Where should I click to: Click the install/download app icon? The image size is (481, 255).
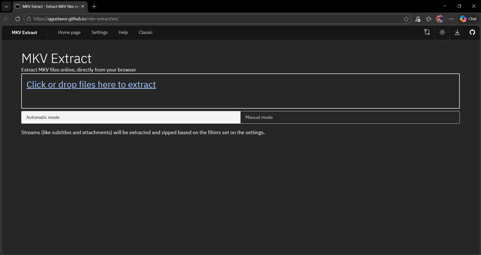pyautogui.click(x=457, y=32)
